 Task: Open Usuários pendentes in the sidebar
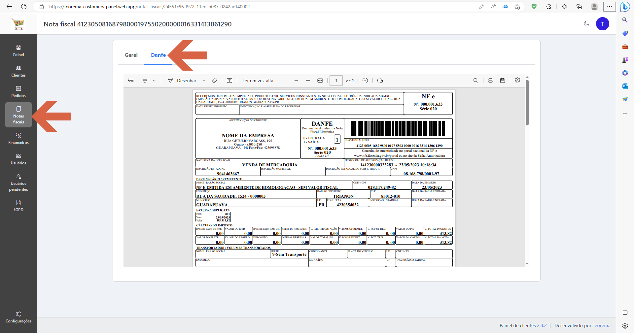[18, 183]
